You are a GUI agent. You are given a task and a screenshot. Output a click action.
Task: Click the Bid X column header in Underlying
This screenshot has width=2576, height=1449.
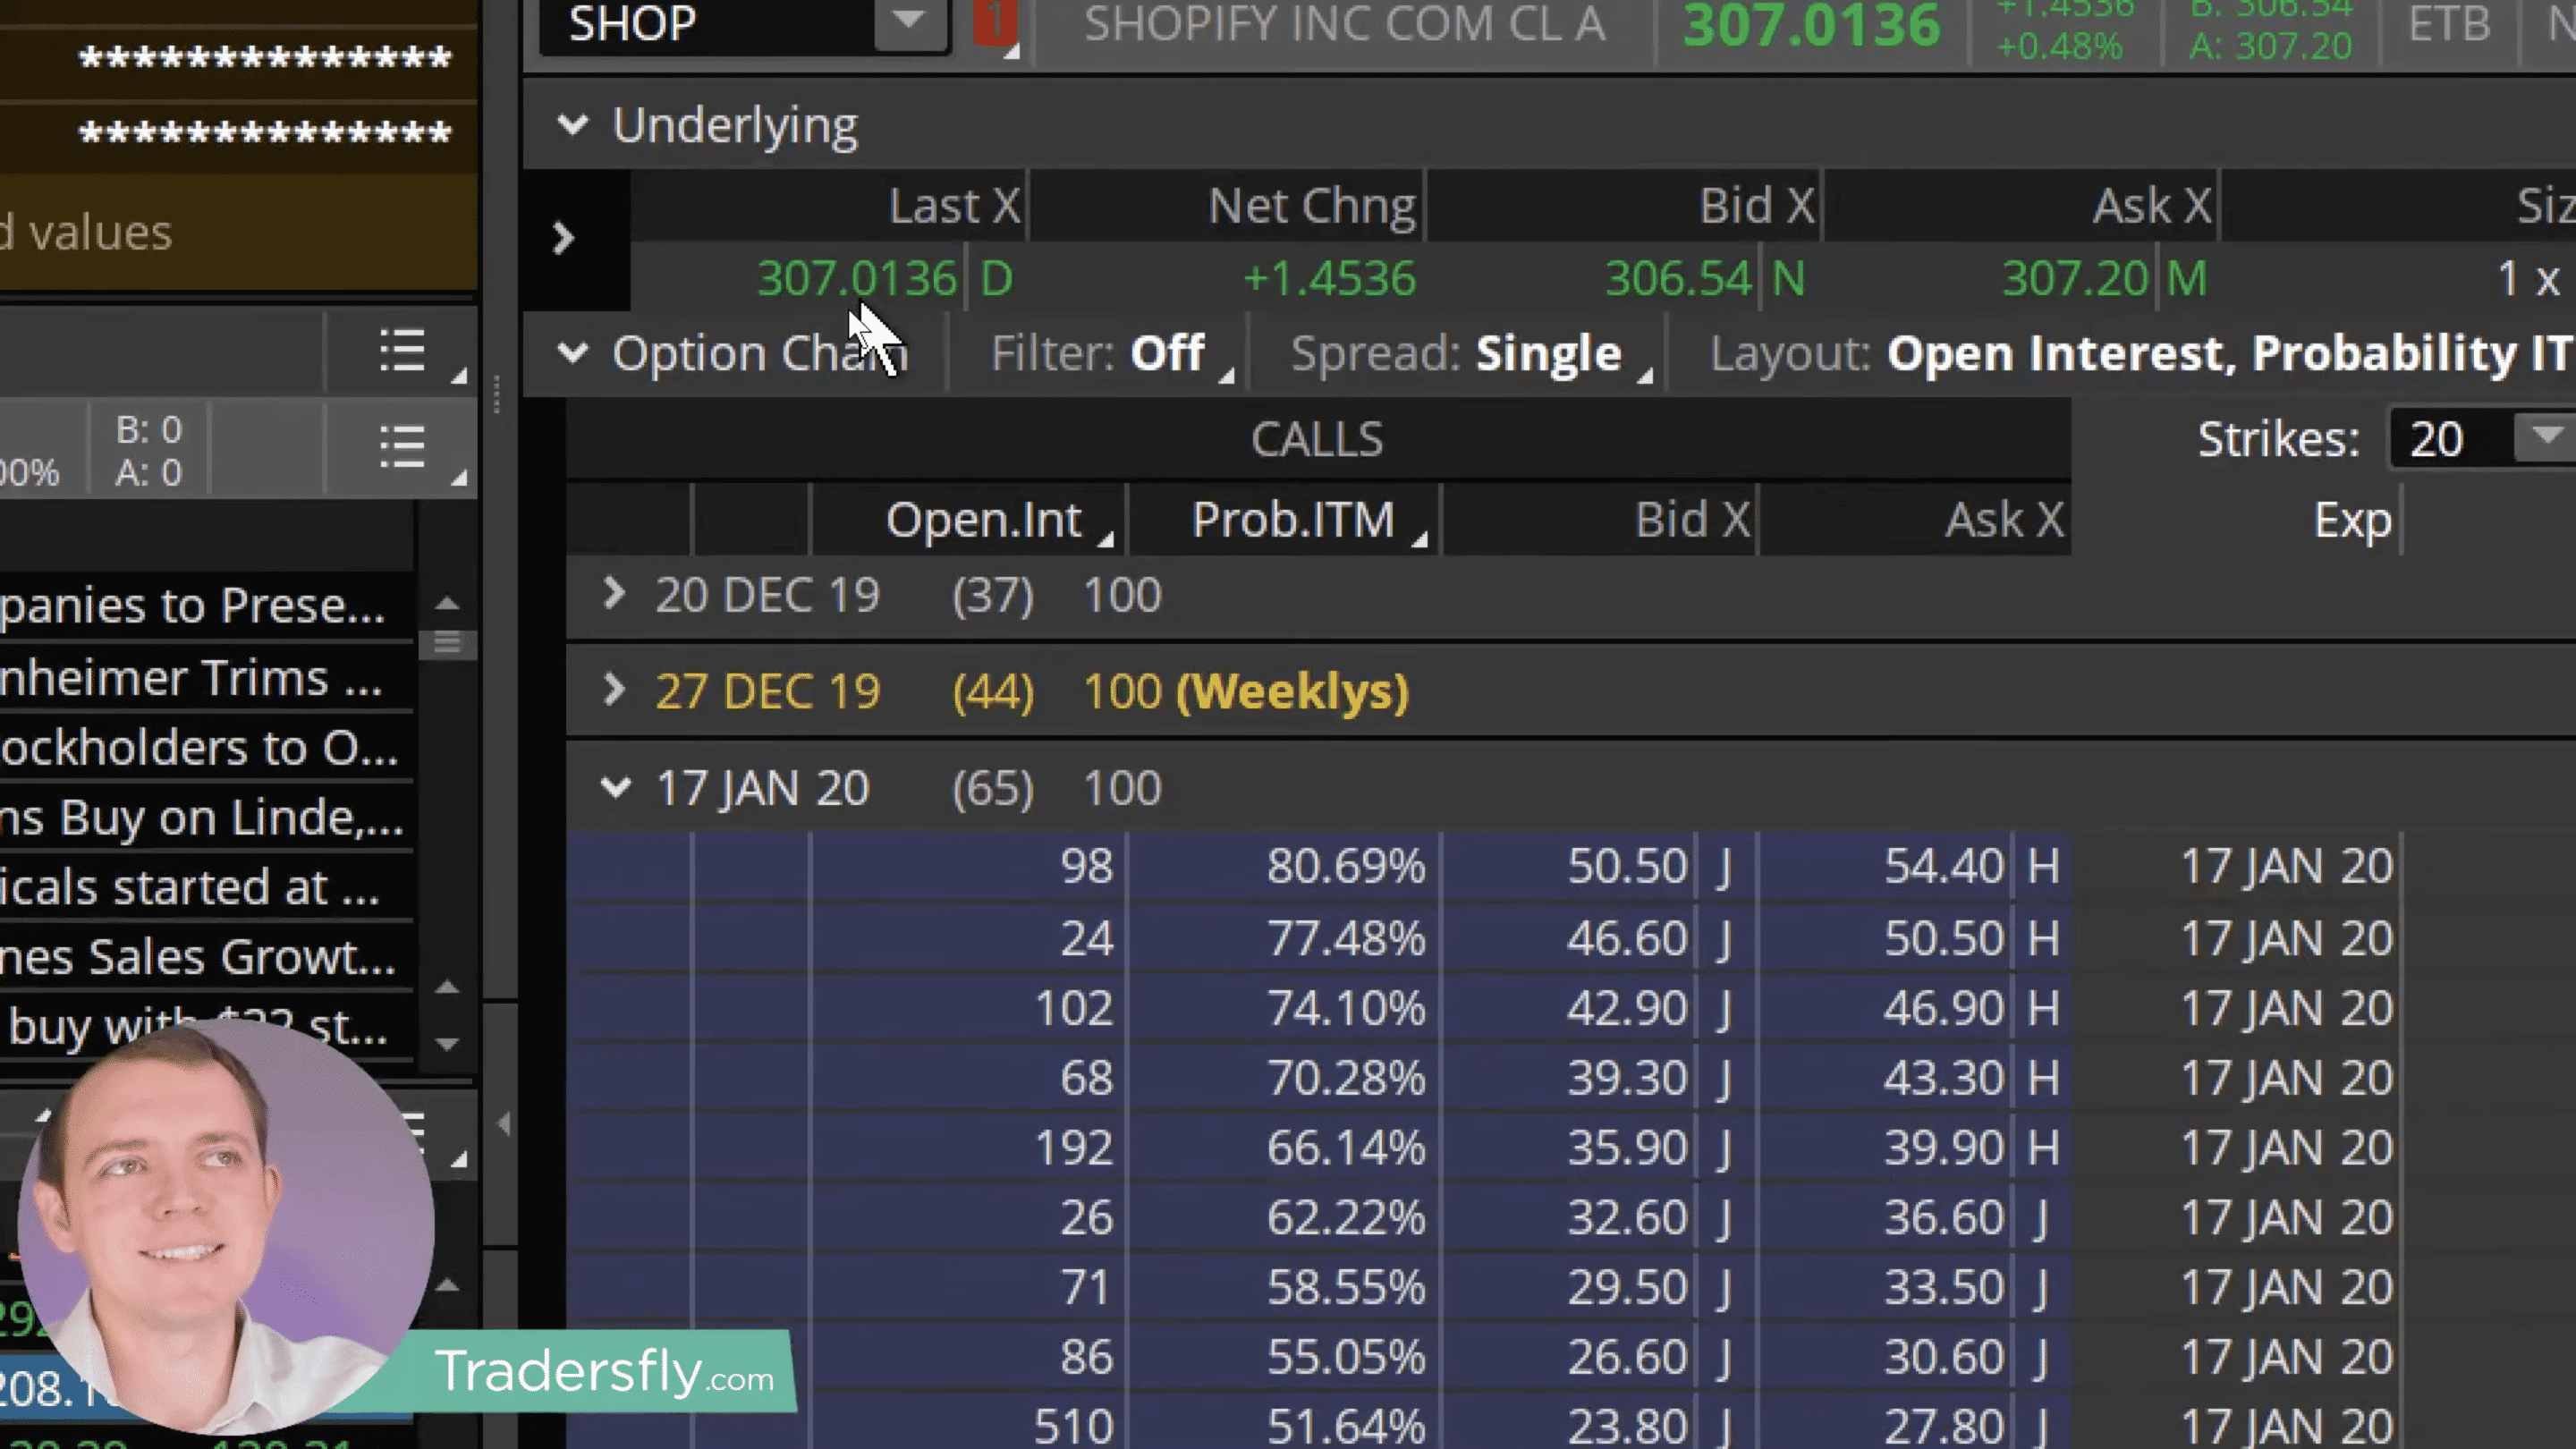click(1757, 206)
